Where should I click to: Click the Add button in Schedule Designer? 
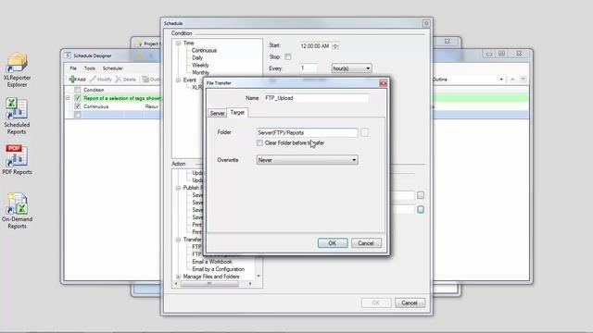(77, 80)
